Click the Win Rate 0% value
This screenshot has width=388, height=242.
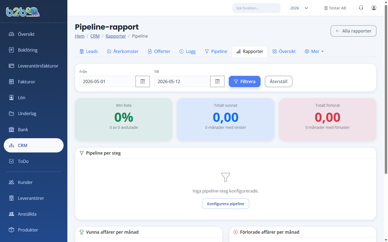(124, 117)
